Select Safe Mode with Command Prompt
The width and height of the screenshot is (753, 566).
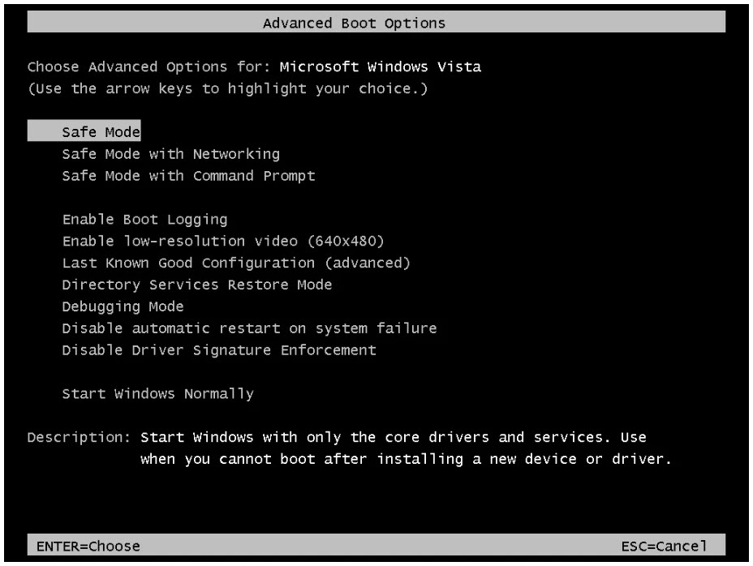pos(188,175)
